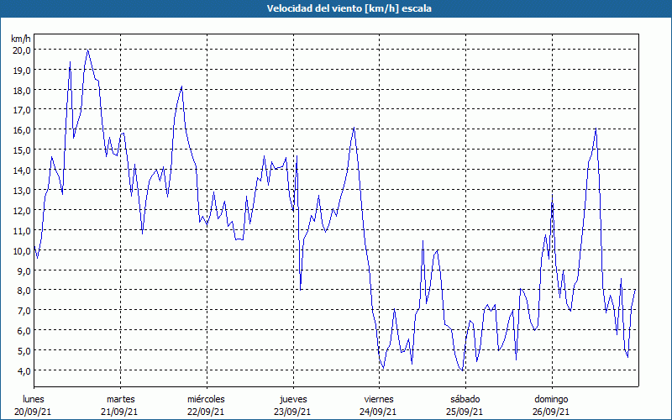Click the 13,0 y-axis value
672x420 pixels.
click(x=23, y=191)
